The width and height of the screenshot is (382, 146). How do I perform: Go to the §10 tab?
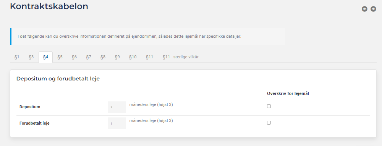(x=133, y=57)
